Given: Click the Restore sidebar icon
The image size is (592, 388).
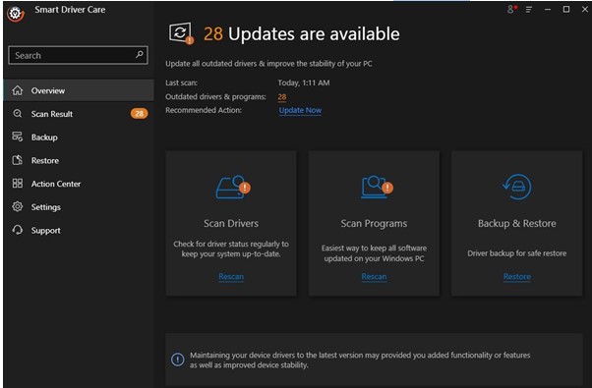Looking at the screenshot, I should [x=18, y=160].
